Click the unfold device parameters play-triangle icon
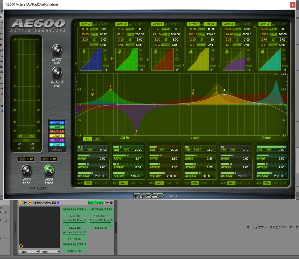The width and height of the screenshot is (299, 259). pos(25,202)
